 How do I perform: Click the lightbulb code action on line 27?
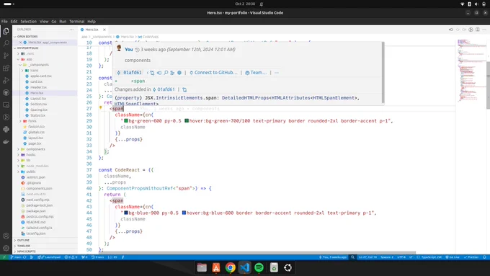[x=101, y=108]
